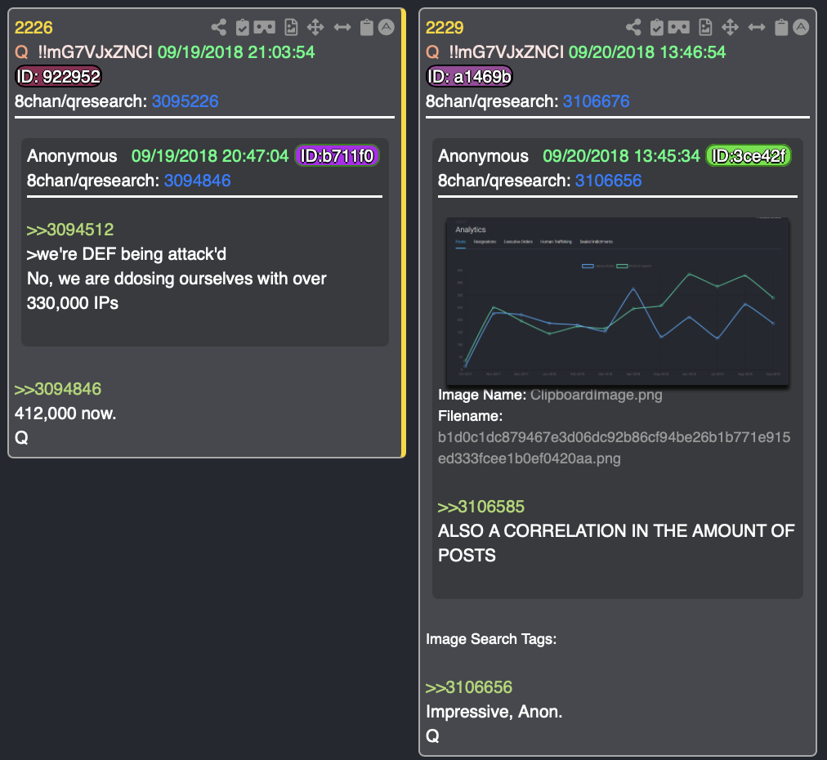
Task: Click the 'Impressive, Anon.' text
Action: (494, 712)
